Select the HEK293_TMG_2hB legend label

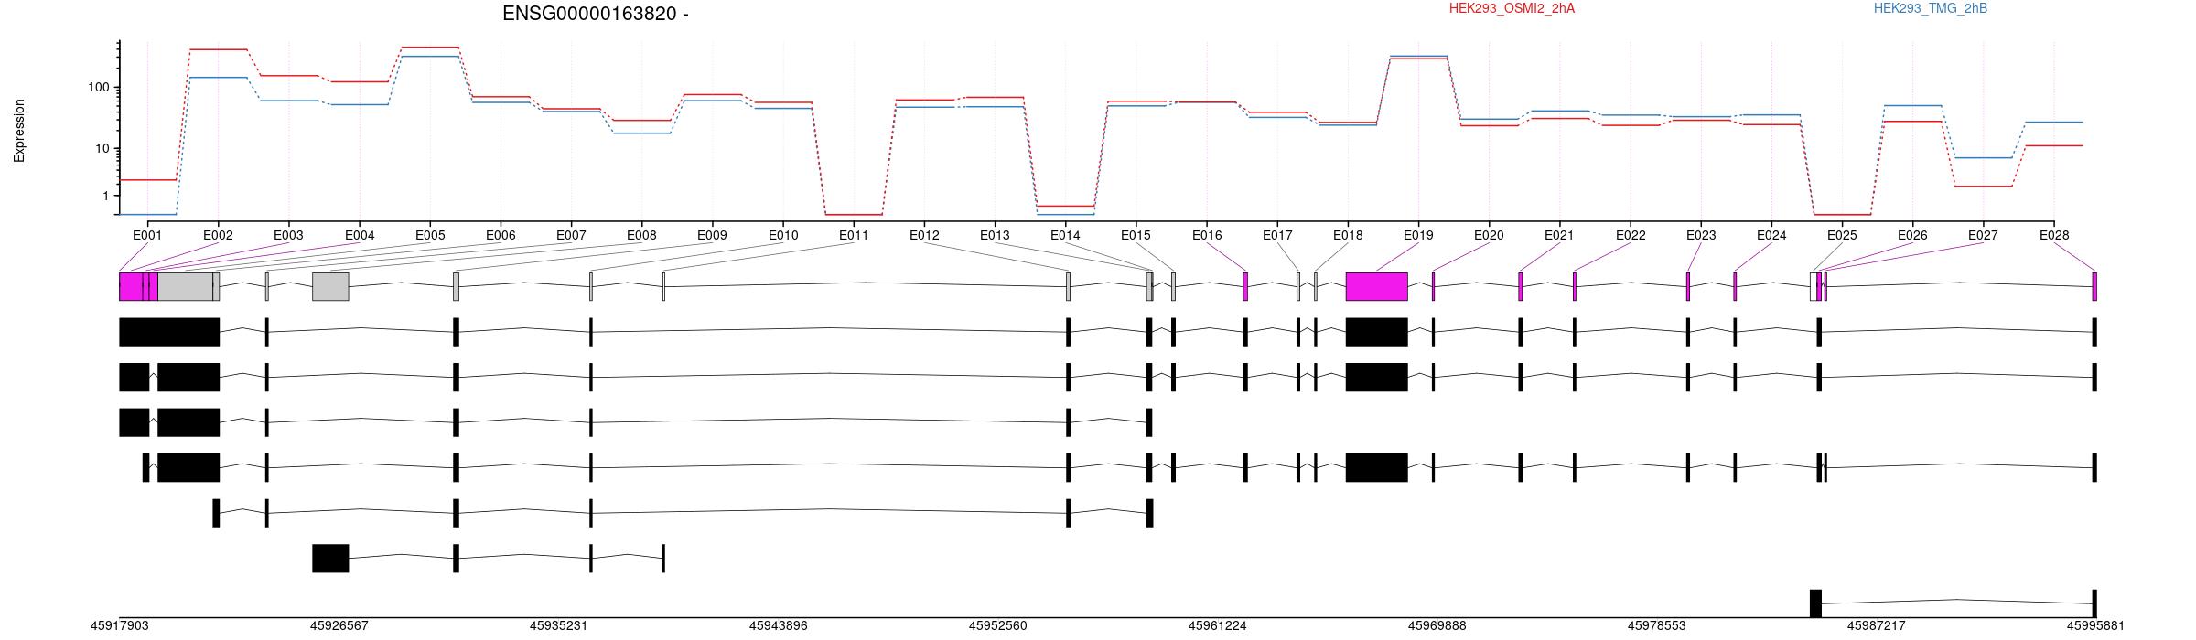[x=1931, y=8]
